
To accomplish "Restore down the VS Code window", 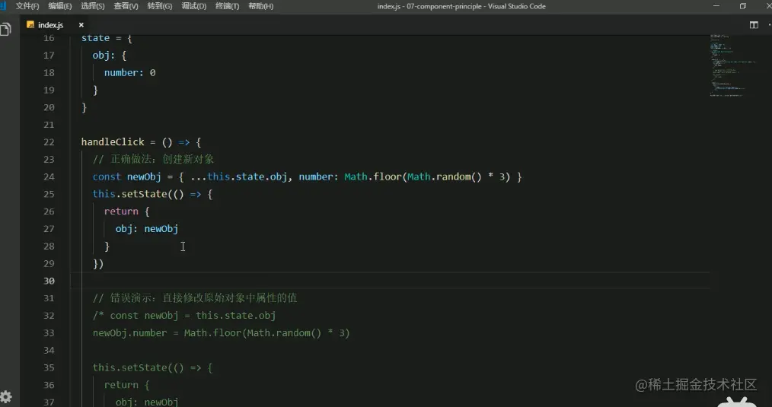I will click(x=743, y=6).
